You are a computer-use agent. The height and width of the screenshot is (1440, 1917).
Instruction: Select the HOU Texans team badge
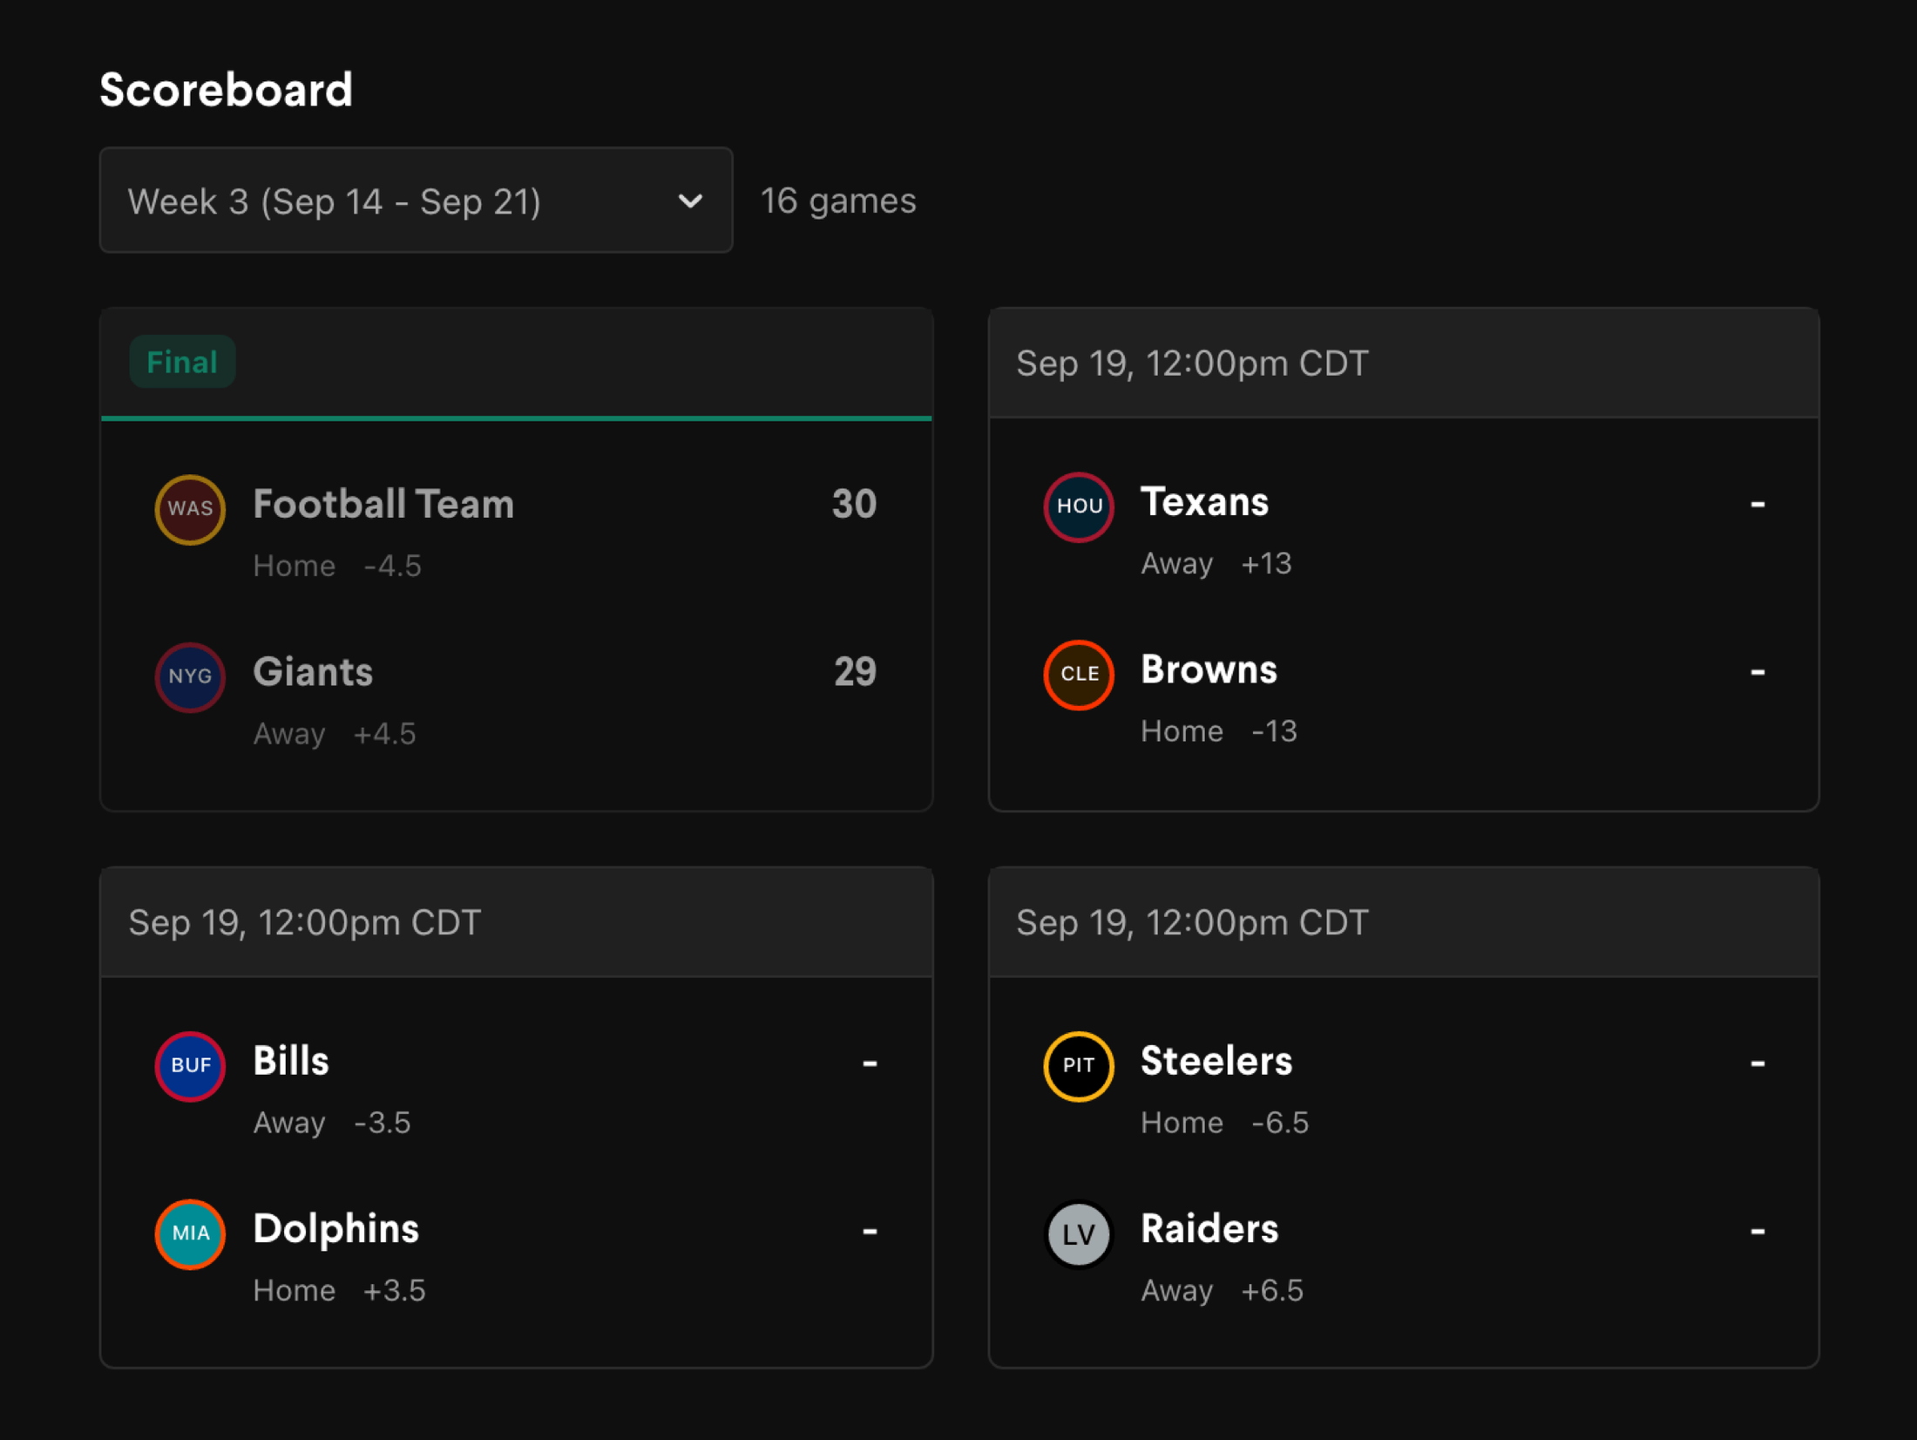point(1079,507)
